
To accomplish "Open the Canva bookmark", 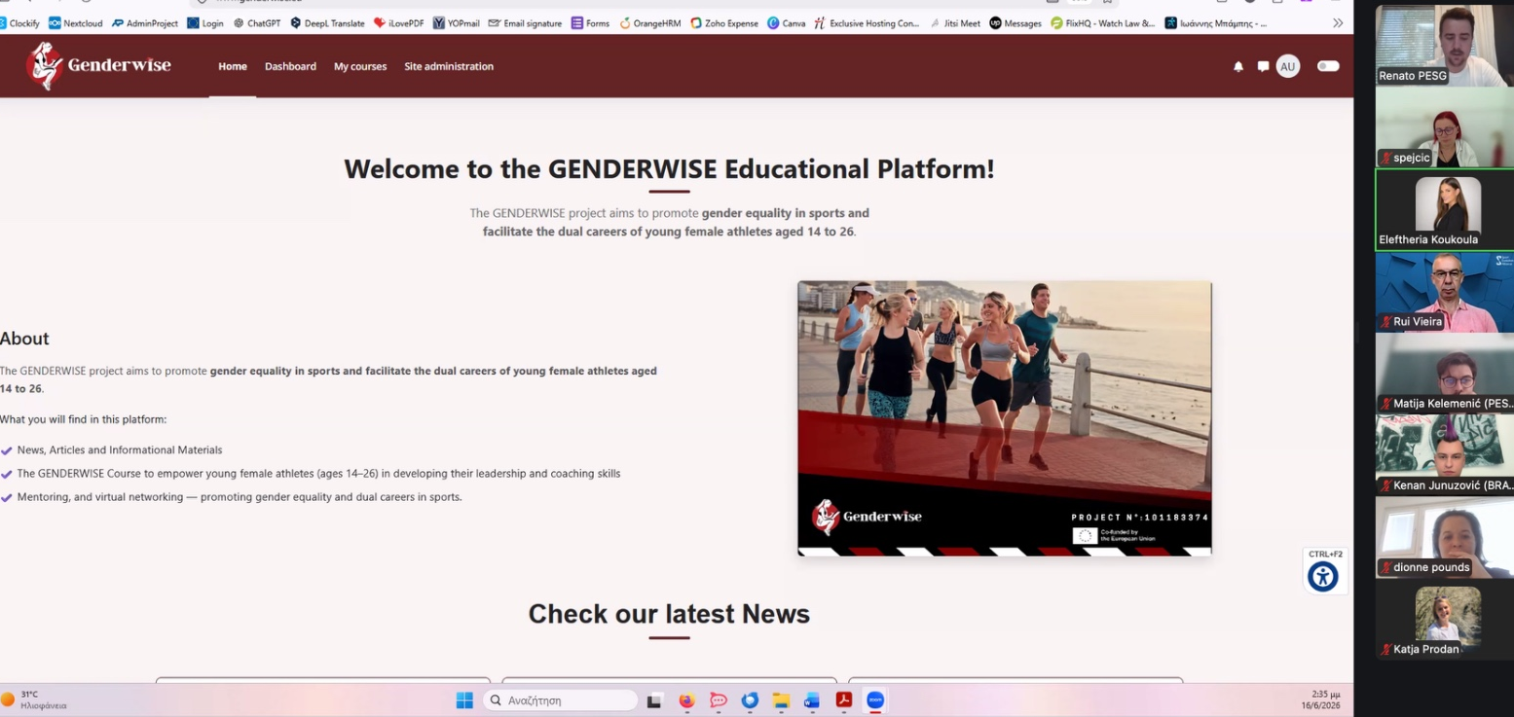I will click(x=787, y=23).
